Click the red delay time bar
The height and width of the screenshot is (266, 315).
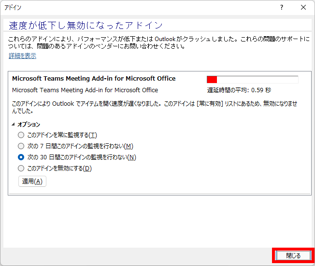tap(252, 79)
